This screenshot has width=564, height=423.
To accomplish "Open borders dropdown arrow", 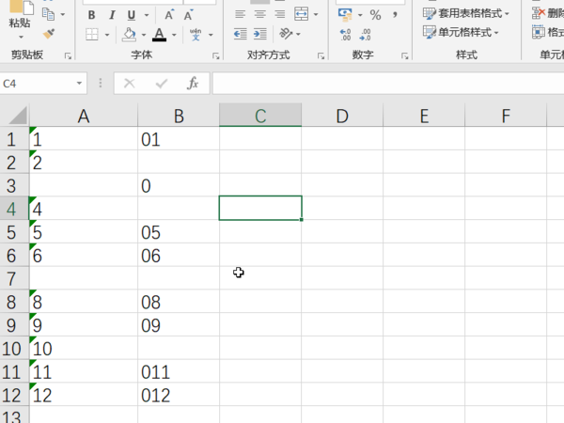I will click(107, 35).
